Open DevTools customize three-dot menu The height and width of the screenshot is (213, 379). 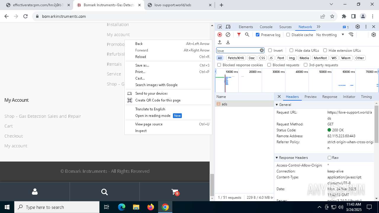[x=366, y=27]
